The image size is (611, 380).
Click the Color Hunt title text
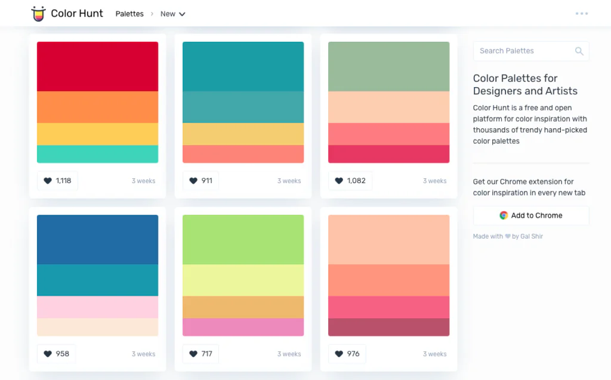pos(77,14)
